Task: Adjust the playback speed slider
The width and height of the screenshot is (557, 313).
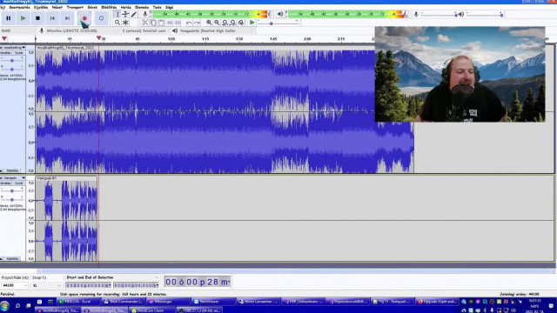Action: pos(278,23)
